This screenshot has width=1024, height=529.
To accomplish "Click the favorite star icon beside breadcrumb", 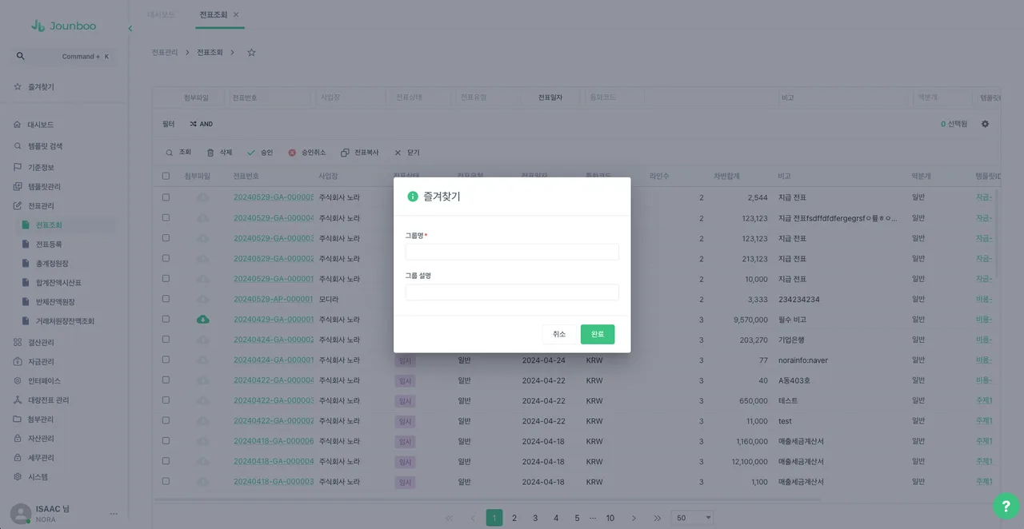I will point(251,53).
